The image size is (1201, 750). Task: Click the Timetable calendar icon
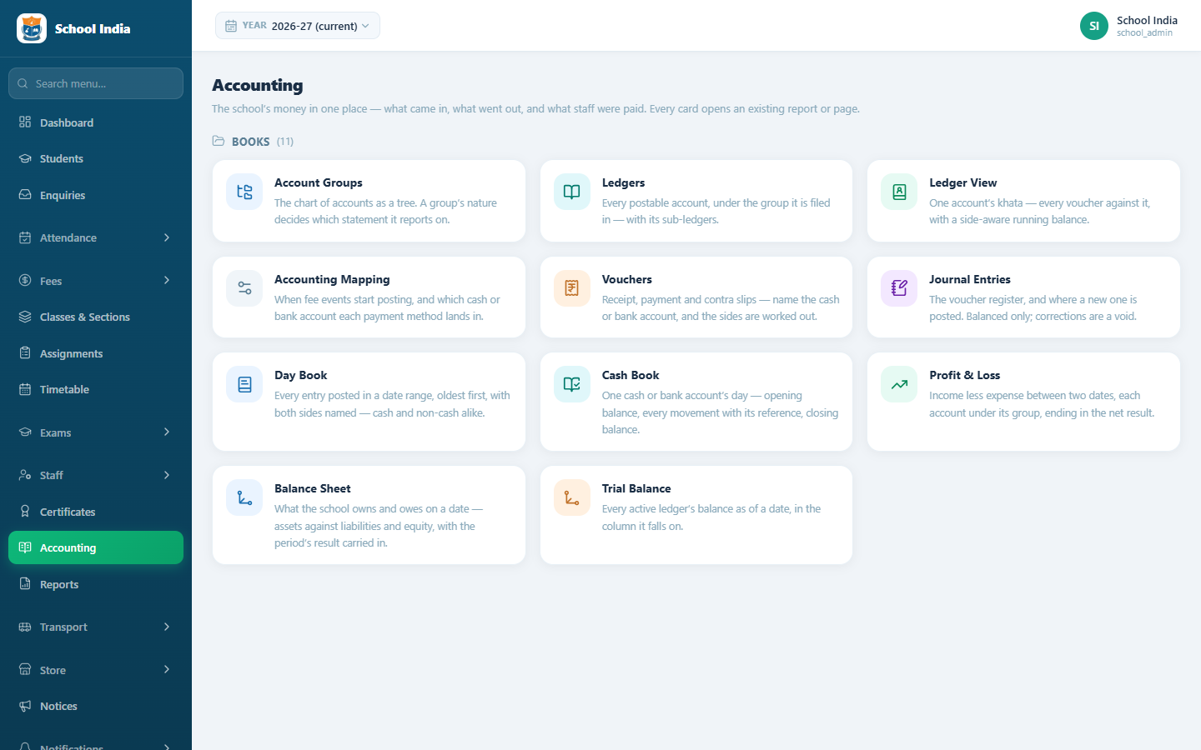coord(25,389)
